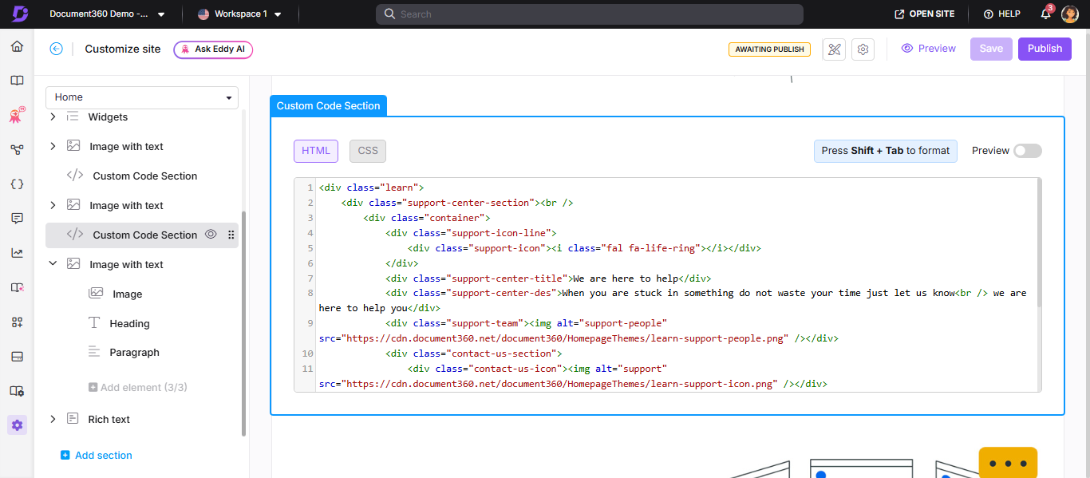The width and height of the screenshot is (1090, 478).
Task: Click the Publish button
Action: [x=1045, y=49]
